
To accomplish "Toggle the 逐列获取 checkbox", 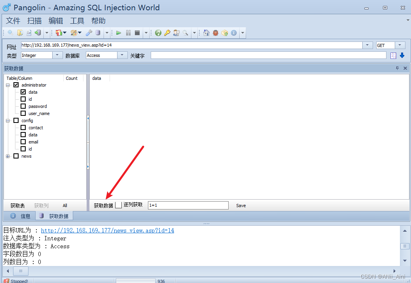I will coord(119,205).
